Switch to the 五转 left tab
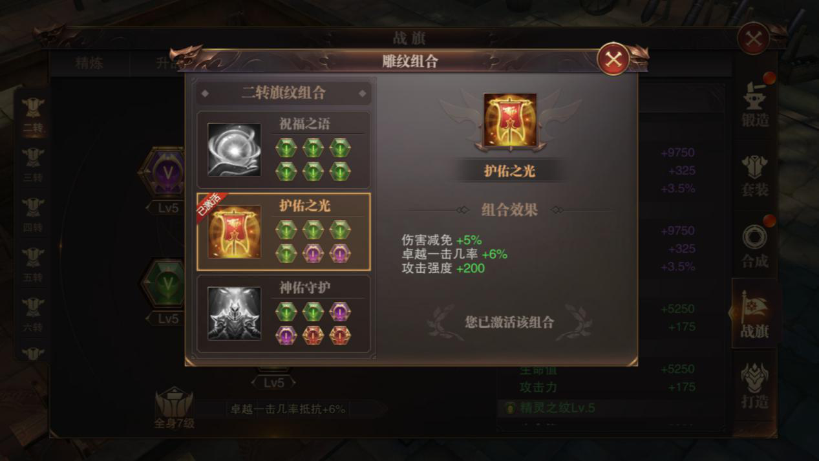The height and width of the screenshot is (461, 819). [32, 265]
